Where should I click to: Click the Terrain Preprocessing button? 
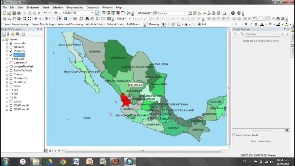(x=16, y=24)
